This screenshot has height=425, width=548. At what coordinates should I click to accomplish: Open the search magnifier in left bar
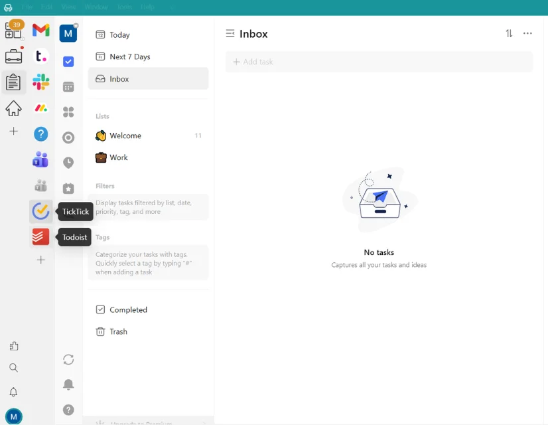click(x=14, y=368)
